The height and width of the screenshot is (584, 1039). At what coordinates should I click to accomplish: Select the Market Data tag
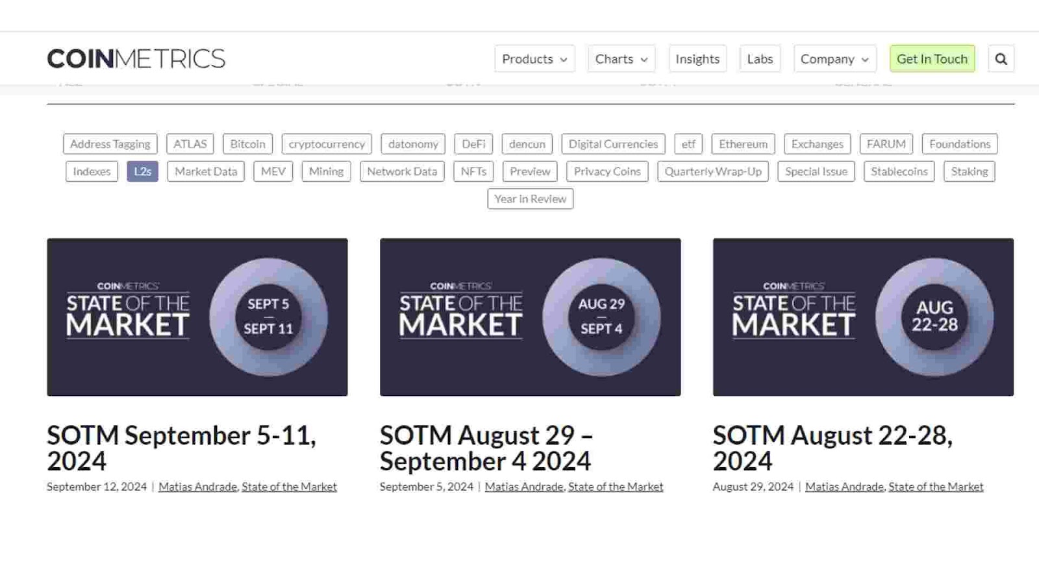coord(206,171)
